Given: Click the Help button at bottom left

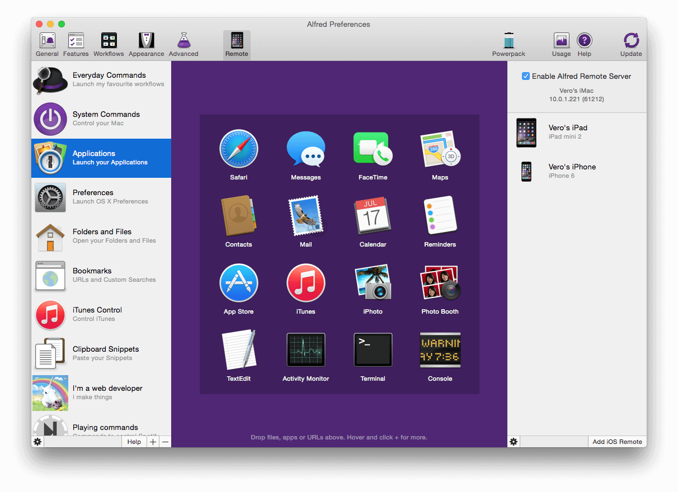Looking at the screenshot, I should click(x=134, y=441).
